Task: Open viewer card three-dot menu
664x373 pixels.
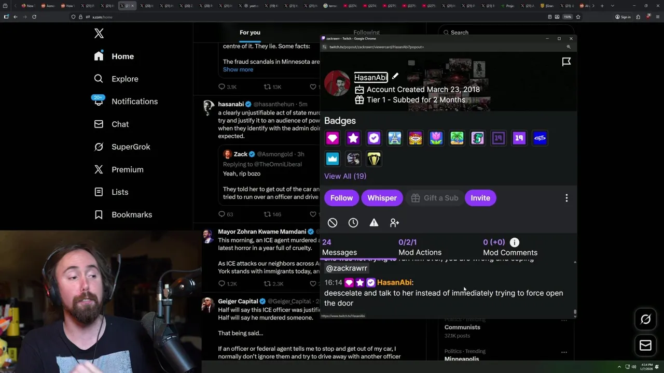Action: click(x=566, y=198)
